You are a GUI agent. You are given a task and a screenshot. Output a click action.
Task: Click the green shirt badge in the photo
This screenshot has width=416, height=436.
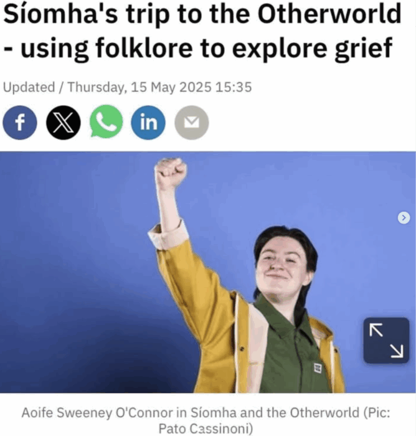pos(318,368)
